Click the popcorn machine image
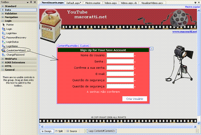201x135 pixels. (x=51, y=26)
